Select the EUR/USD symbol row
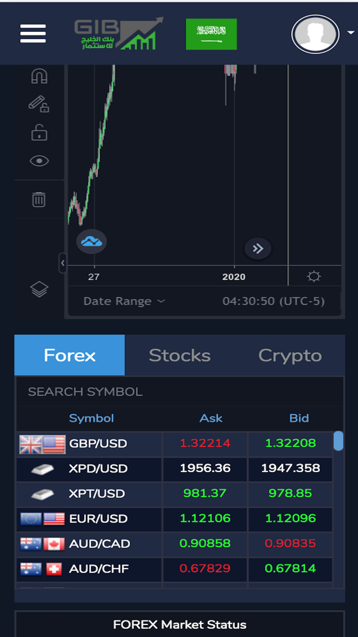The image size is (358, 637). click(x=175, y=519)
